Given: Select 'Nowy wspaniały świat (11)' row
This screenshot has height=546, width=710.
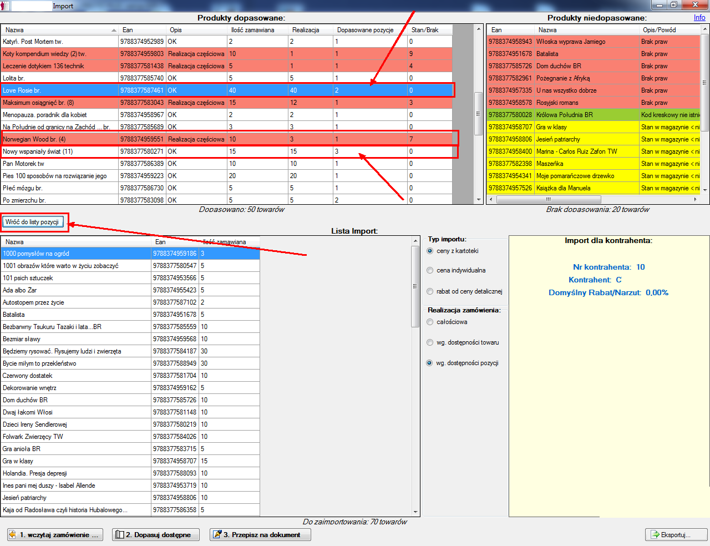Looking at the screenshot, I should point(226,151).
